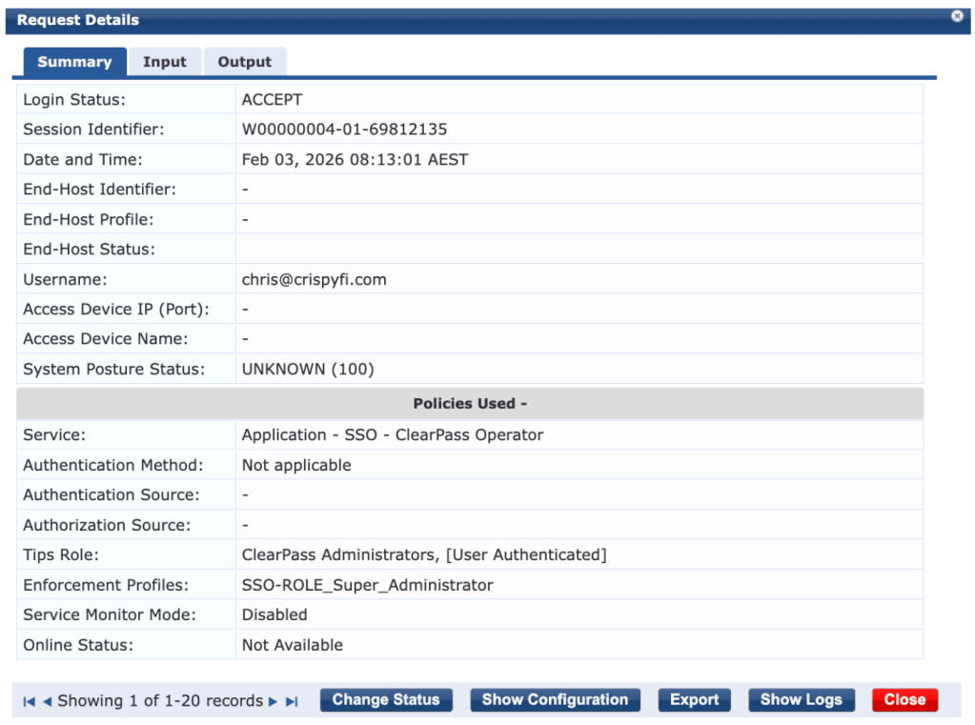Screen dimensions: 975x725
Task: Click the Showing 1 of 1-20 records text
Action: pyautogui.click(x=160, y=701)
